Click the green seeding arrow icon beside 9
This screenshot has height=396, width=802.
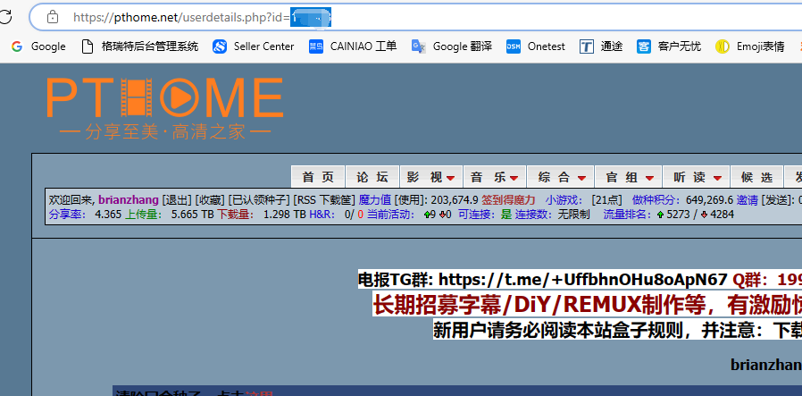427,215
